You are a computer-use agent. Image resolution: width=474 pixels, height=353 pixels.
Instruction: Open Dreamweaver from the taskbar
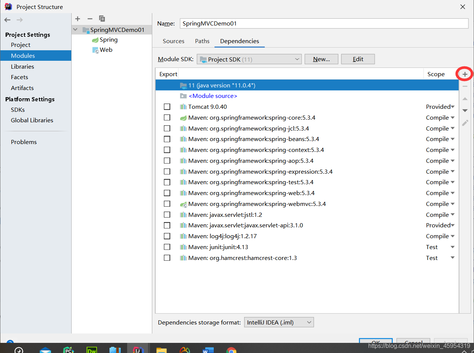pyautogui.click(x=92, y=350)
